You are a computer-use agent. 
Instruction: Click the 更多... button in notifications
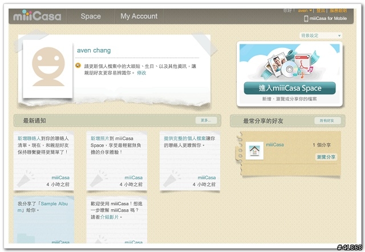pos(206,120)
